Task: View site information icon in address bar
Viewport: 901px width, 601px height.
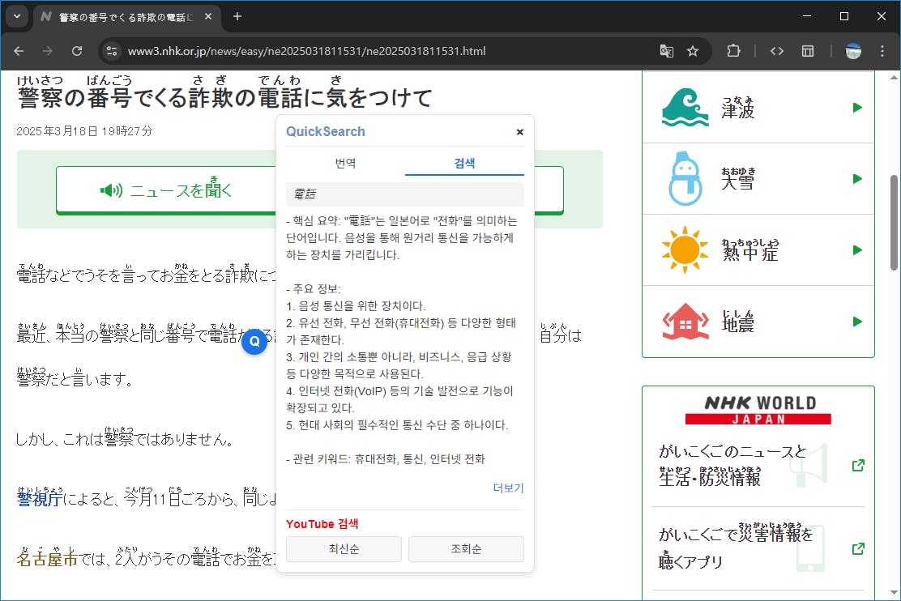Action: click(x=112, y=51)
